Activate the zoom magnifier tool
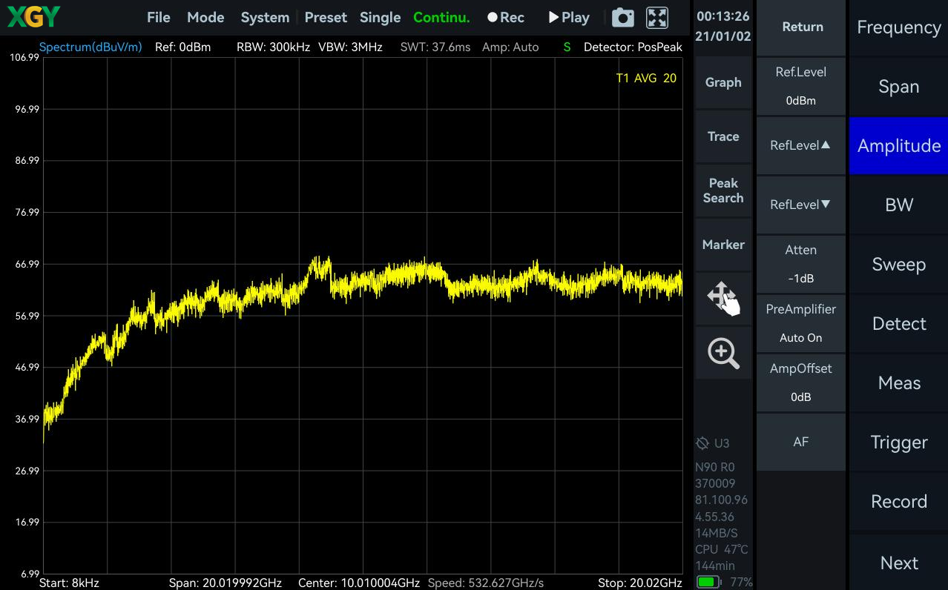Image resolution: width=948 pixels, height=590 pixels. point(723,353)
